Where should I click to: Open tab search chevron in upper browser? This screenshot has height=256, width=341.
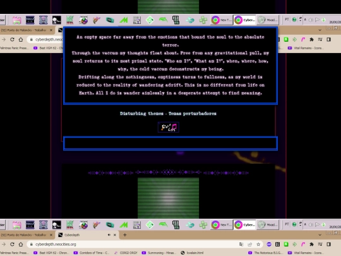tap(320, 30)
